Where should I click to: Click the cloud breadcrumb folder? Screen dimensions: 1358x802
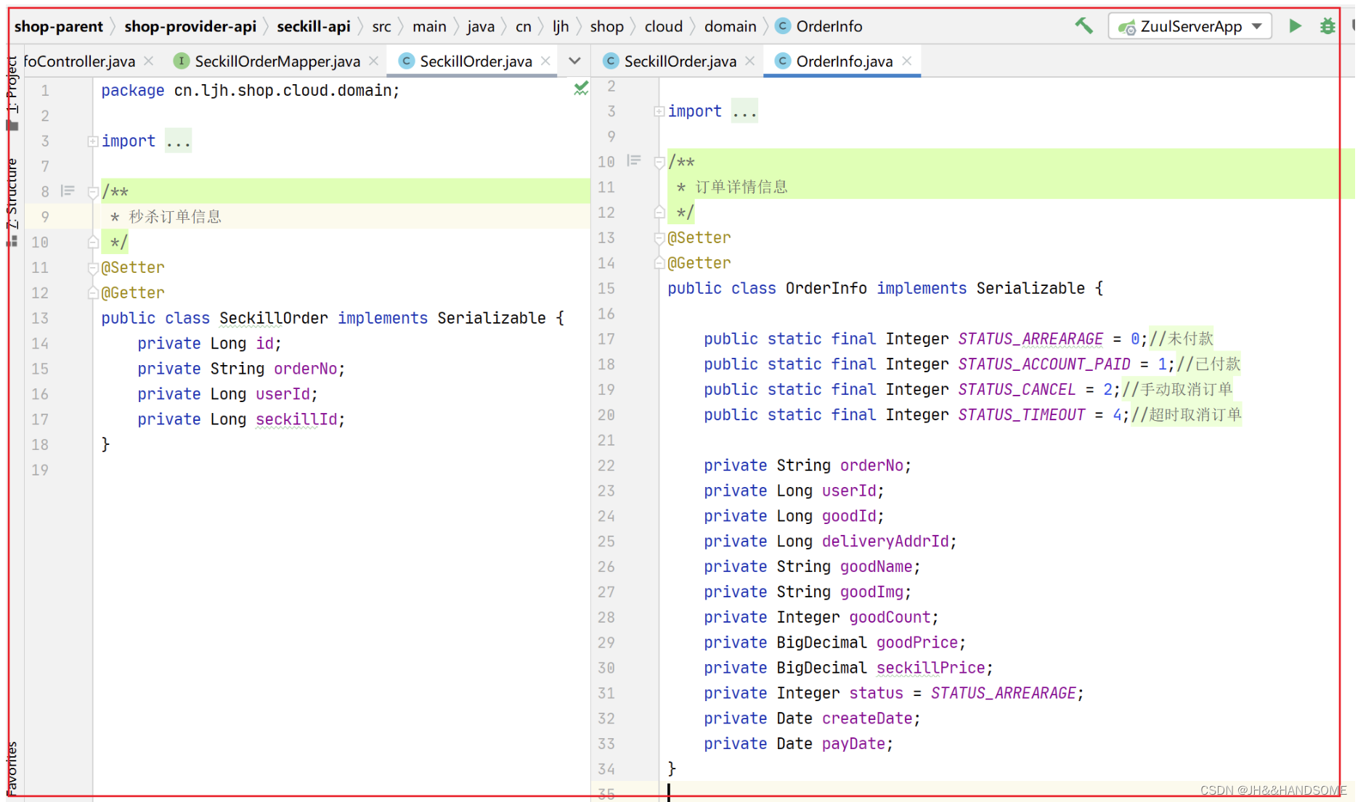pos(664,26)
